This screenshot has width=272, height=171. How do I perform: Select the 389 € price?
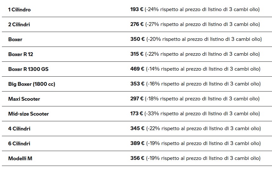[137, 143]
